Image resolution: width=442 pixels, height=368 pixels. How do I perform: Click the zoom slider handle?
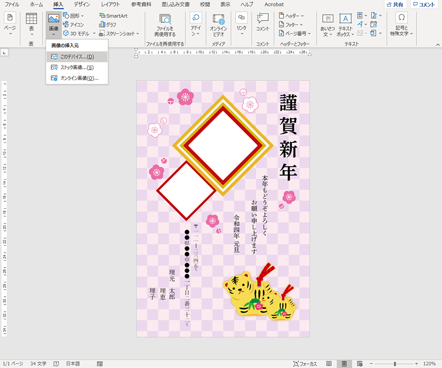click(395, 364)
